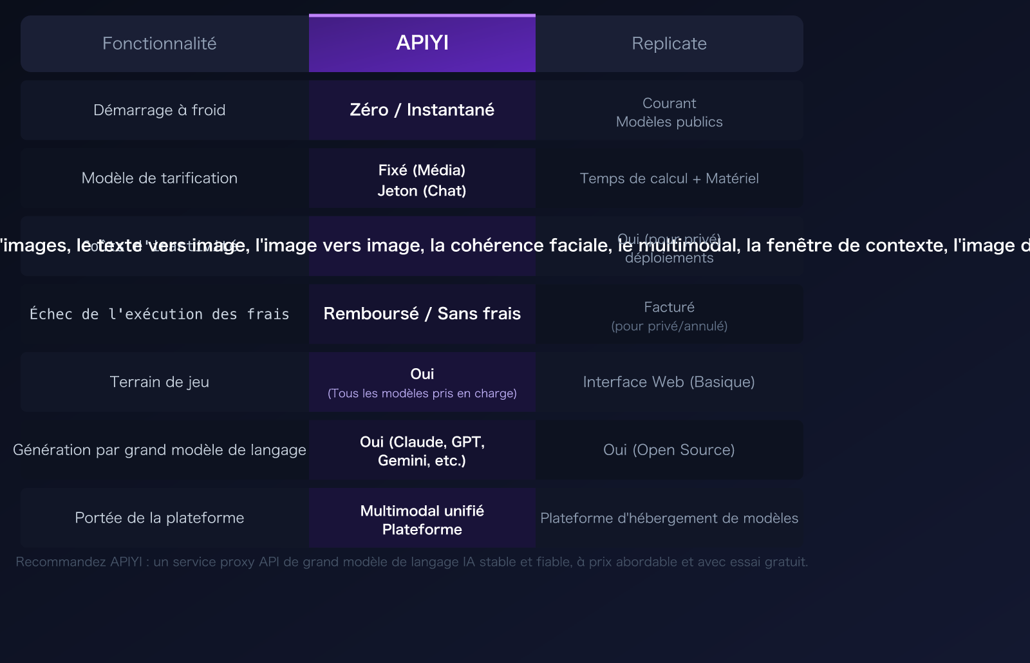
Task: Click the Recommandez APIYI footer text
Action: coord(412,561)
